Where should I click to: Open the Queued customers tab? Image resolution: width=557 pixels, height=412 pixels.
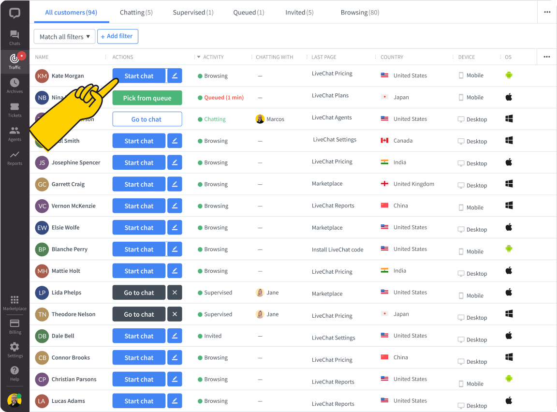tap(249, 12)
